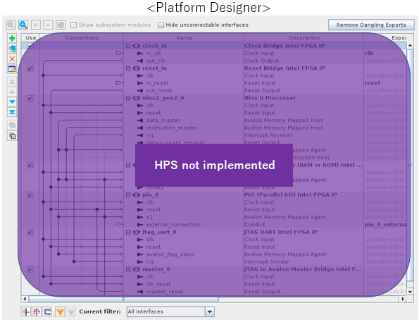
Task: Click the Connections column header
Action: coord(82,38)
